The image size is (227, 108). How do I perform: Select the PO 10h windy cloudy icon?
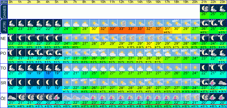pyautogui.click(x=104, y=53)
